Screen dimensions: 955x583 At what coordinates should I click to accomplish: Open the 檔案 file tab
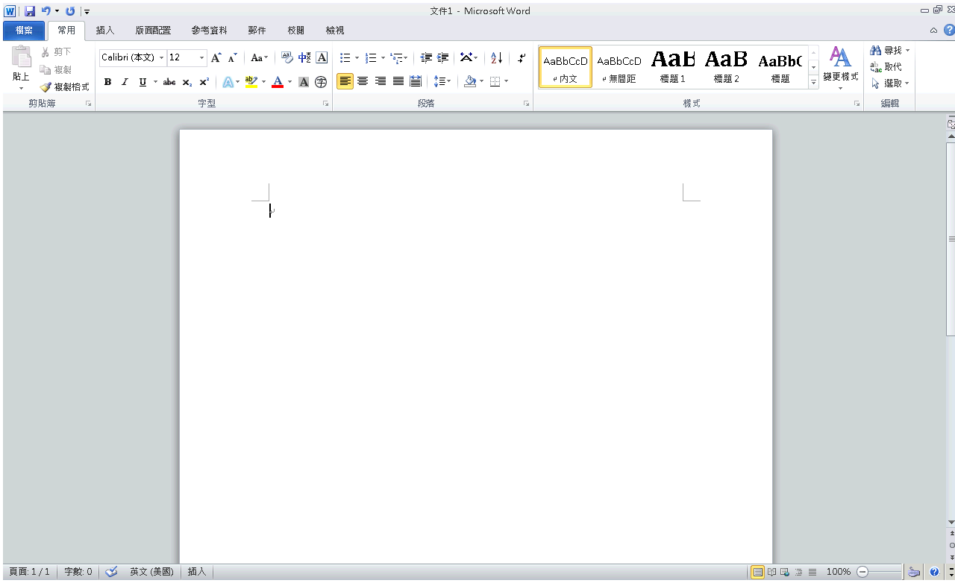(x=24, y=31)
